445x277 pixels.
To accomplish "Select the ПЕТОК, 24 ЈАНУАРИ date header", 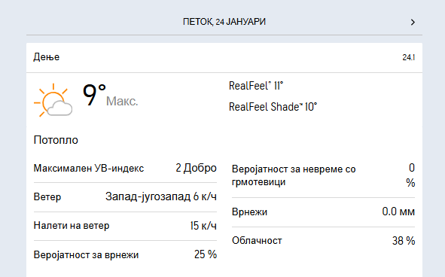I will point(224,22).
